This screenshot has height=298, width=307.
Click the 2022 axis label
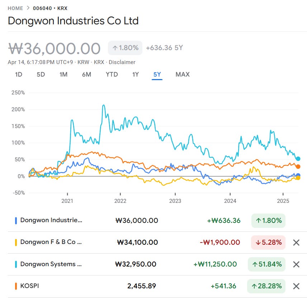coord(120,201)
